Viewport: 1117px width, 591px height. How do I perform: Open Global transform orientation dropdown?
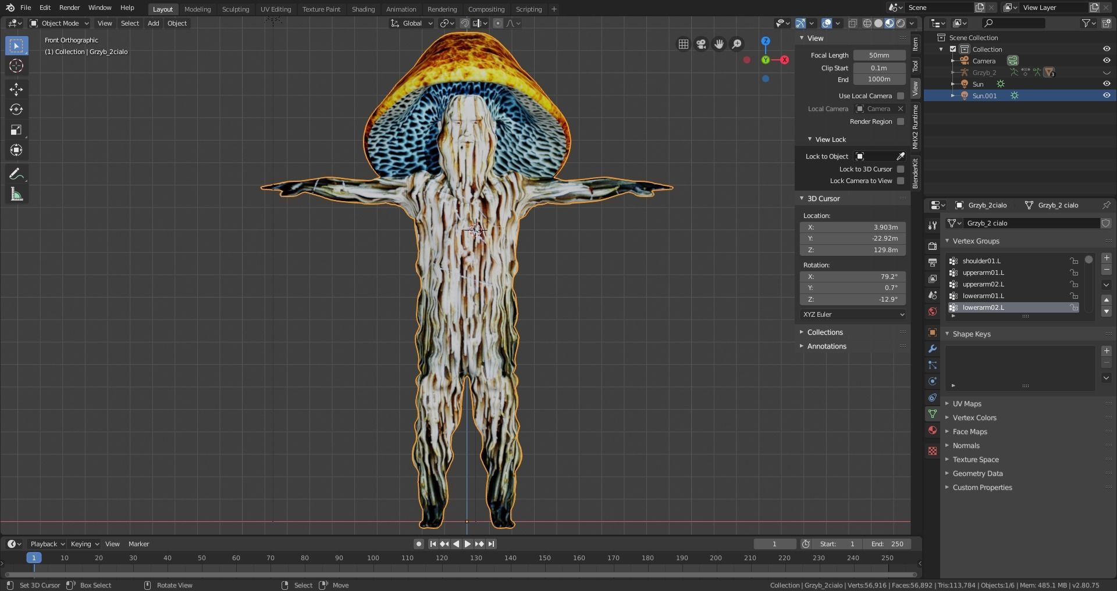(x=411, y=23)
